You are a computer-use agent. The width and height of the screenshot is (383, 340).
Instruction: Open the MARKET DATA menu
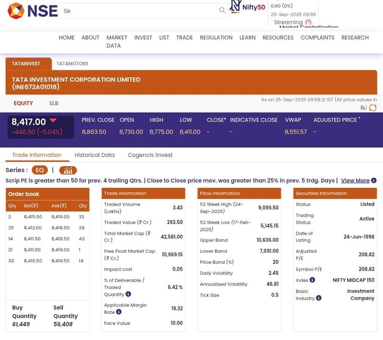point(116,42)
